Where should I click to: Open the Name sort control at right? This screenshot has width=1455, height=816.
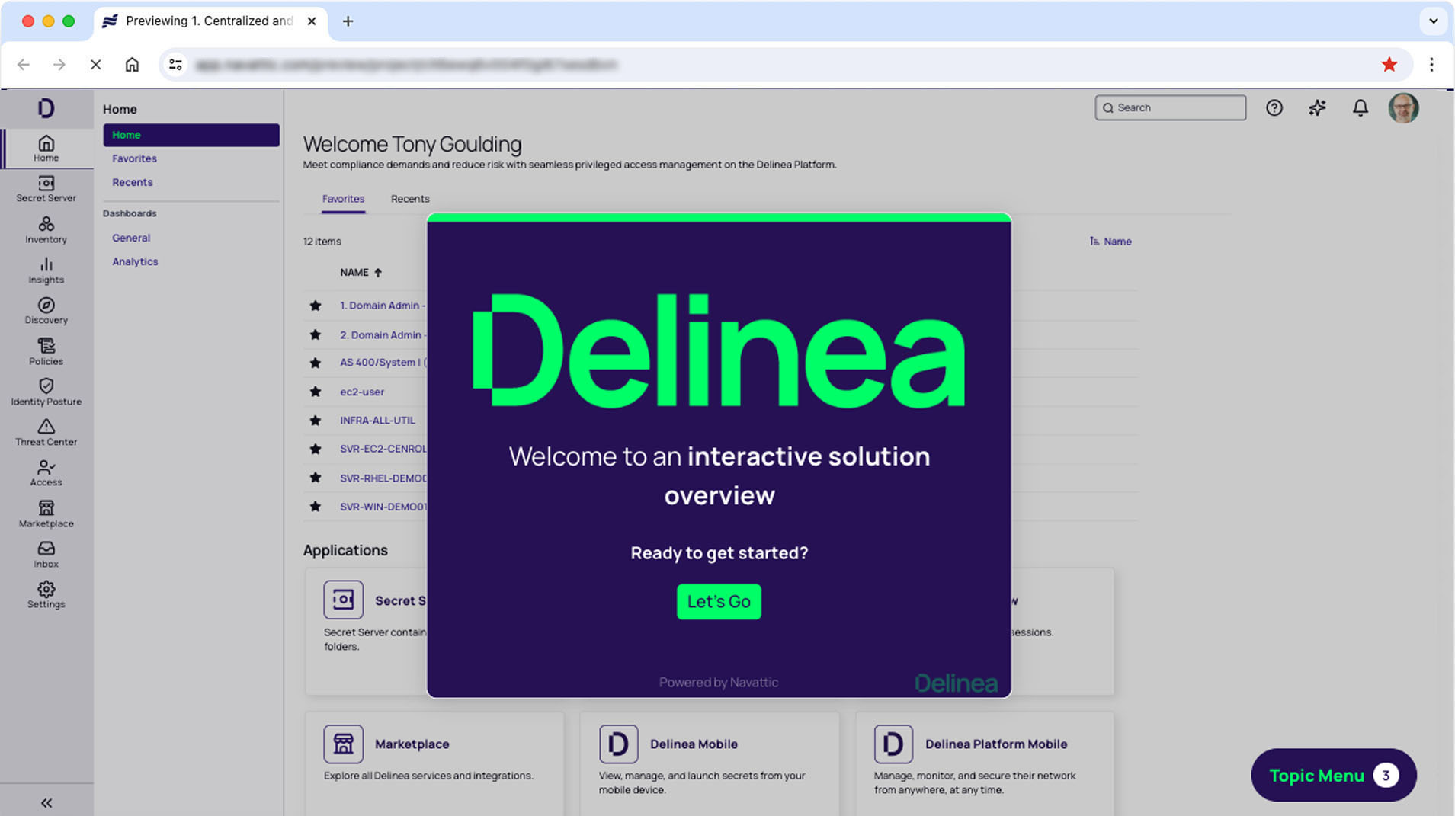point(1110,242)
